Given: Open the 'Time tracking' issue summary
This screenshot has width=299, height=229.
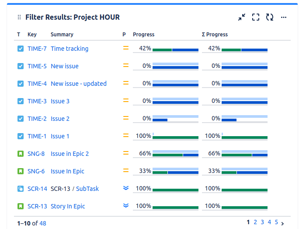Looking at the screenshot, I should pos(70,49).
